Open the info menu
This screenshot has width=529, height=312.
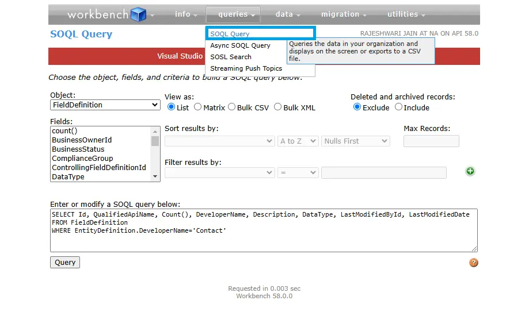[185, 14]
